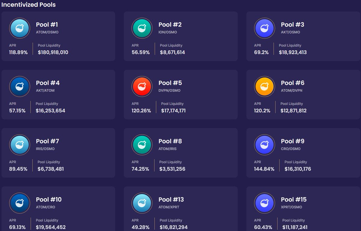The image size is (361, 231).
Task: Click the Pool #2 green flask icon
Action: pyautogui.click(x=142, y=28)
